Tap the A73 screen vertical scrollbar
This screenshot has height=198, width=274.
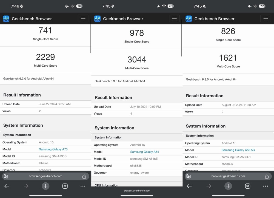[x=90, y=36]
